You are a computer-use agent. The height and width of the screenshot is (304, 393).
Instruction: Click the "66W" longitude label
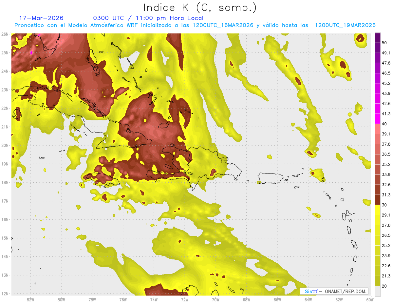click(x=277, y=300)
